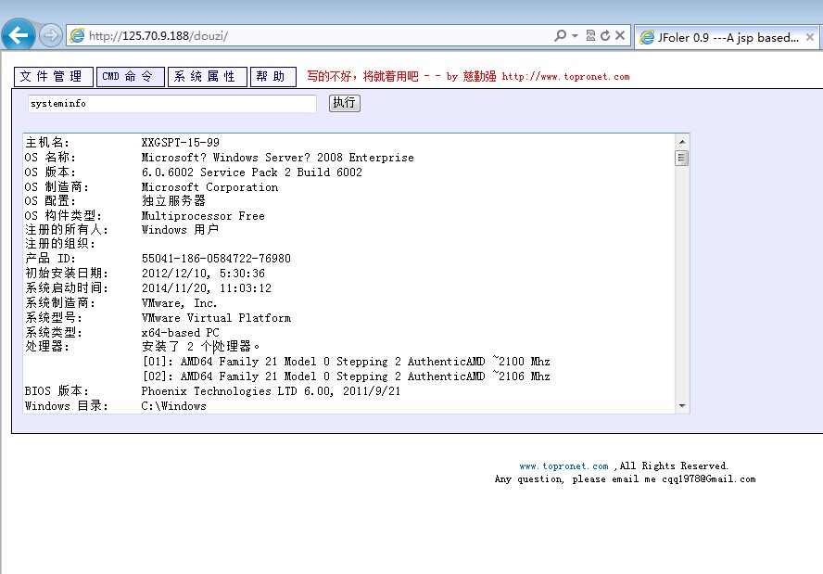Close the JFoler 0.9 tab
This screenshot has width=823, height=574.
tap(810, 37)
